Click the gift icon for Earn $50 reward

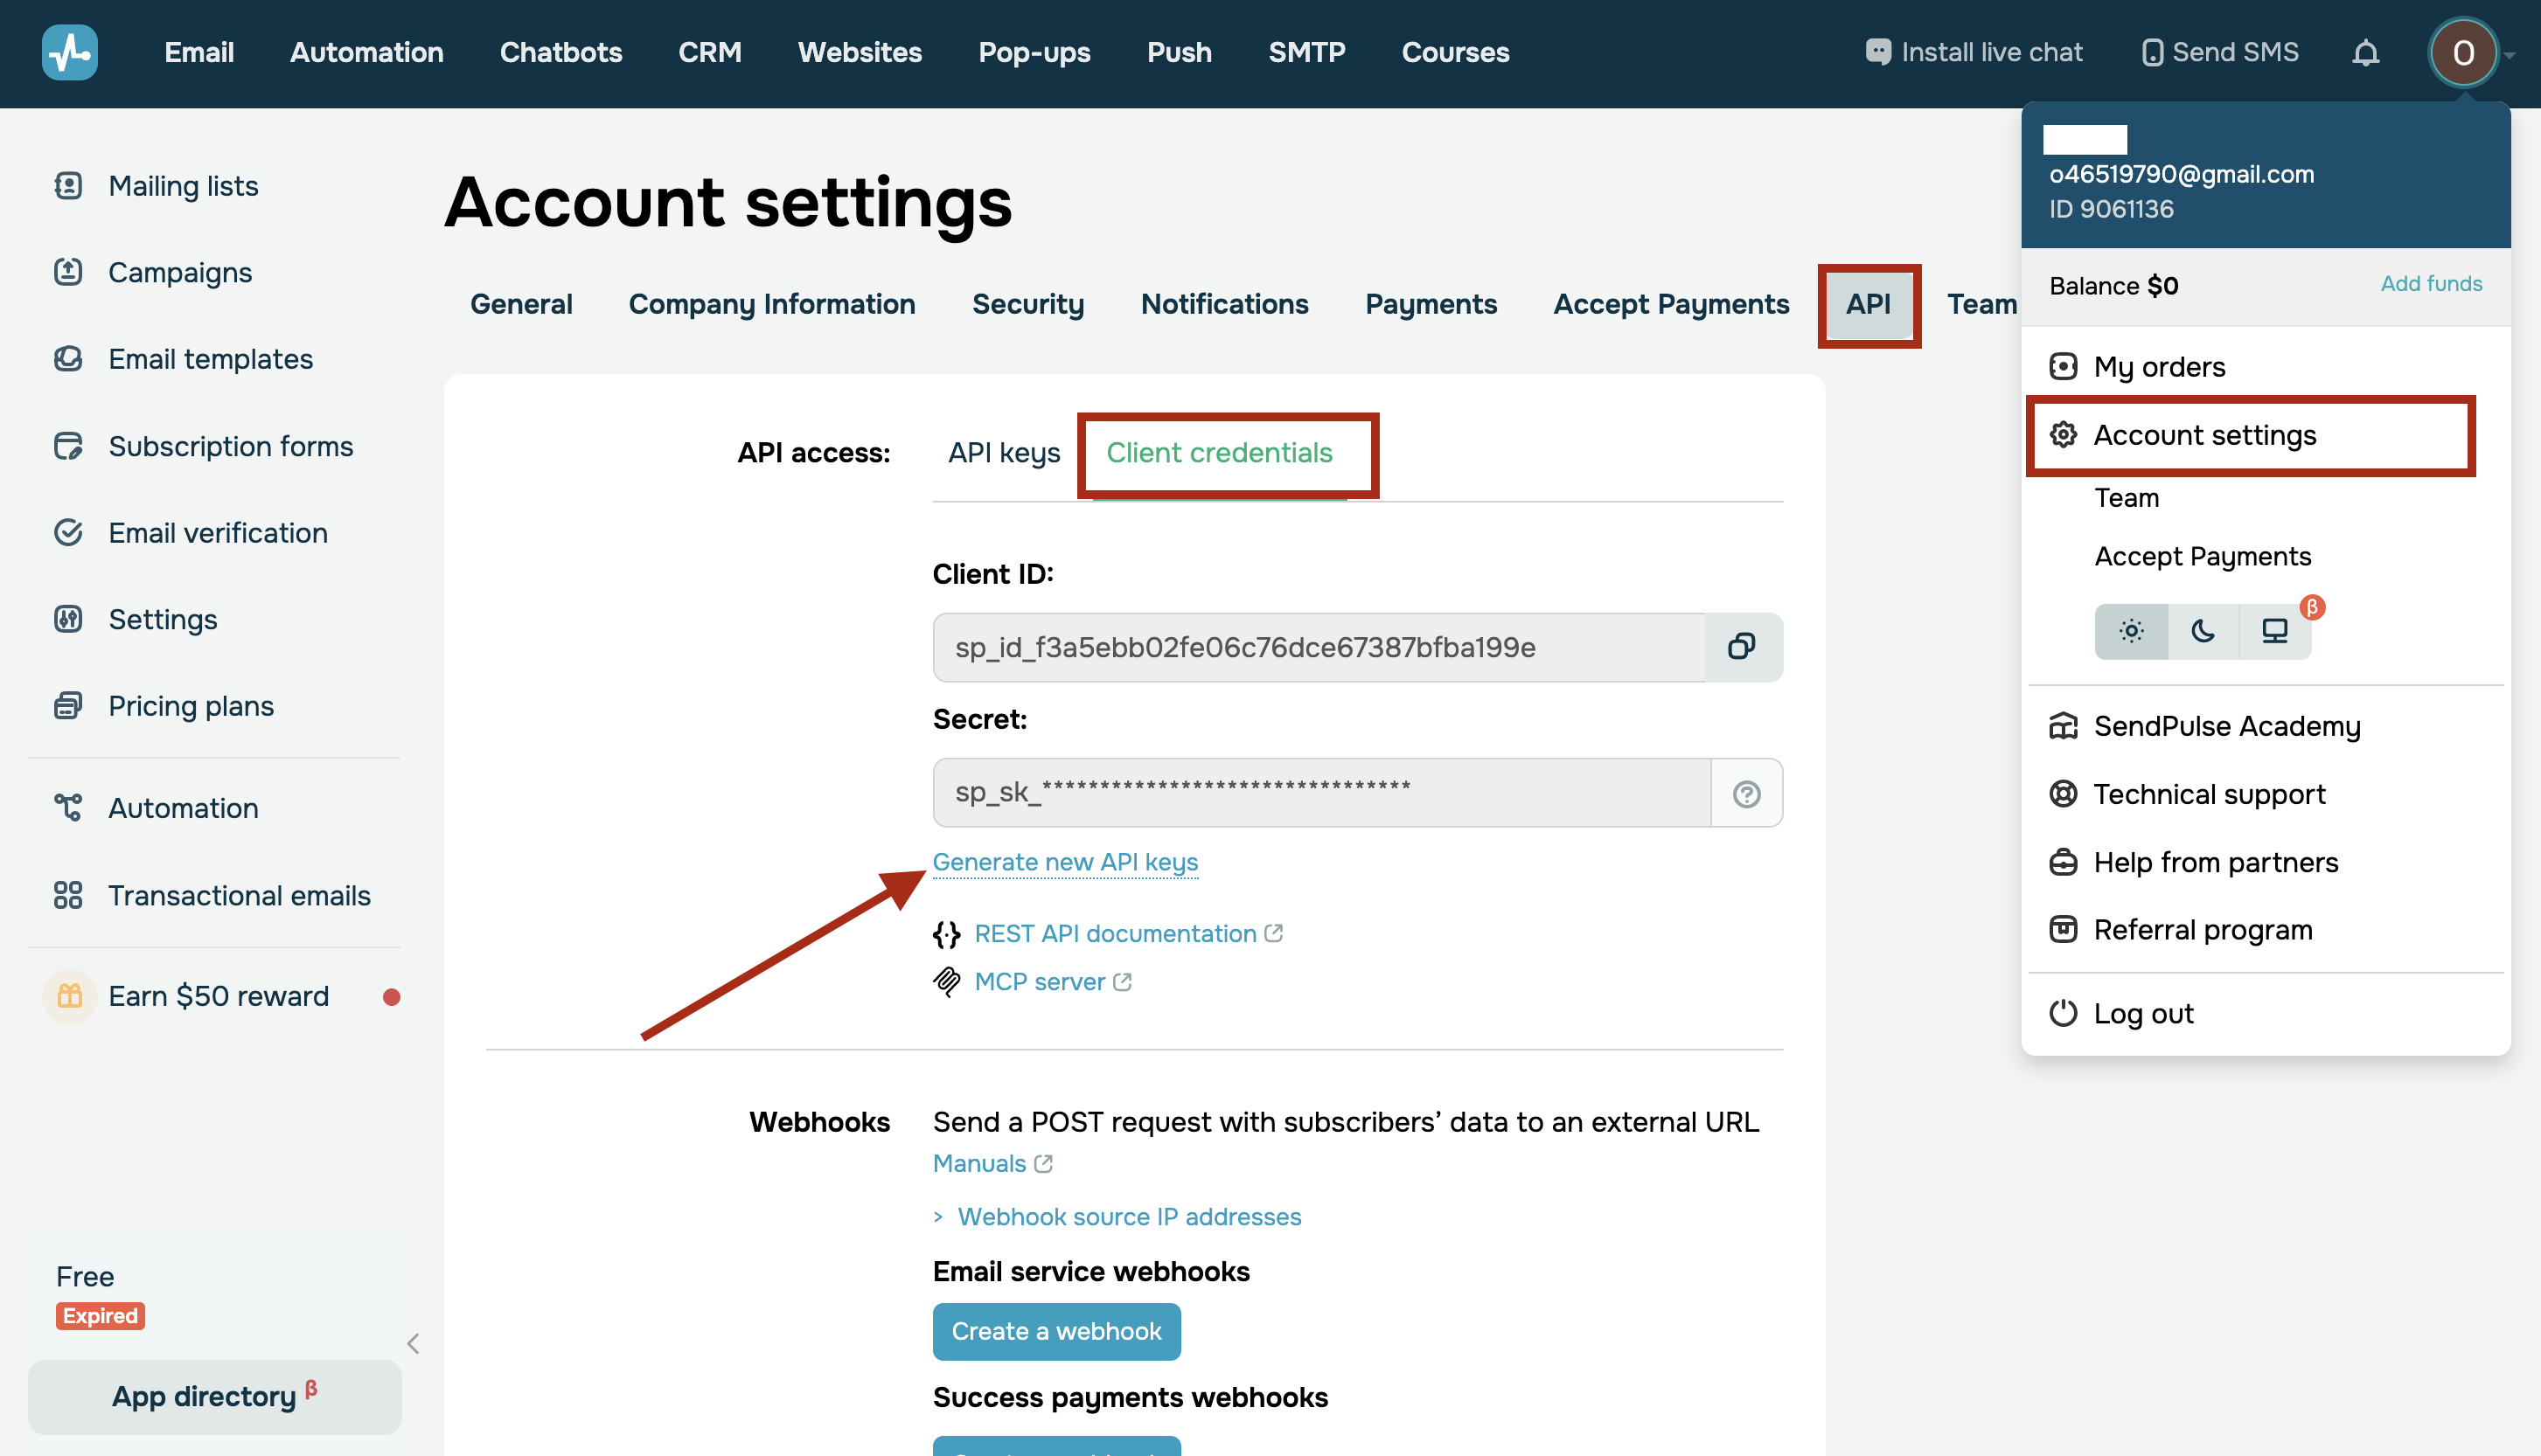tap(70, 996)
